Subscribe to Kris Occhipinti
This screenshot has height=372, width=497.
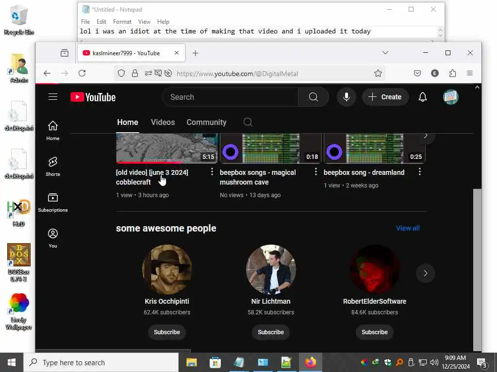pyautogui.click(x=167, y=332)
